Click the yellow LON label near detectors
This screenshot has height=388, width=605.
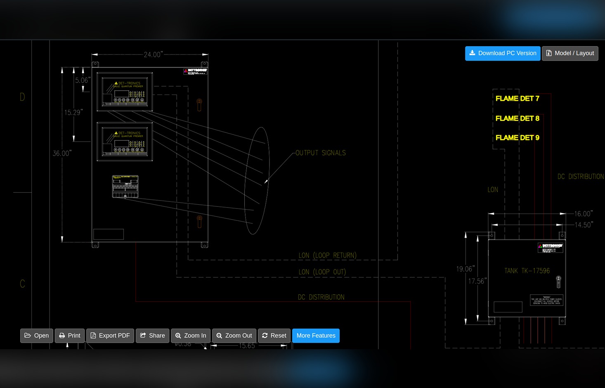[493, 190]
